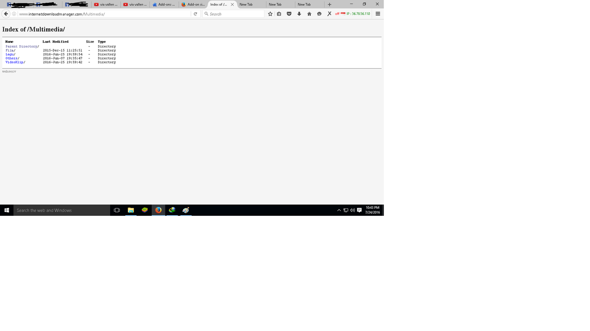Screen dimensions: 590x331
Task: Click the X add-on icon in toolbar
Action: point(329,14)
